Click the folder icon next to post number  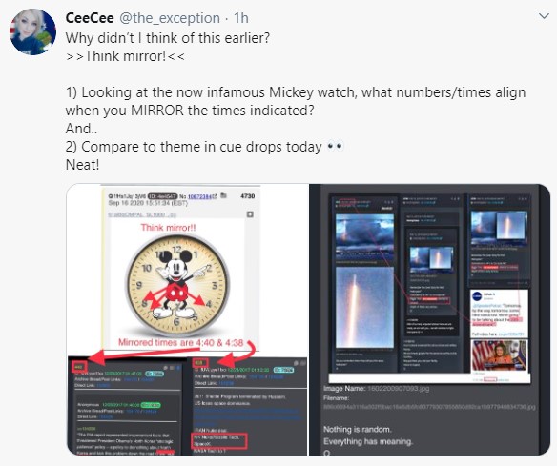pyautogui.click(x=223, y=195)
